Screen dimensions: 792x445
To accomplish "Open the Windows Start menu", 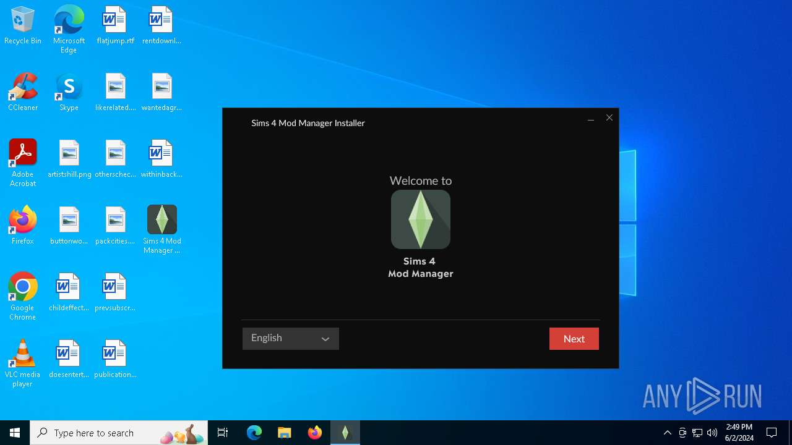I will click(15, 433).
